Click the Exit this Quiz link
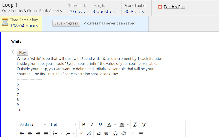 pyautogui.click(x=175, y=7)
